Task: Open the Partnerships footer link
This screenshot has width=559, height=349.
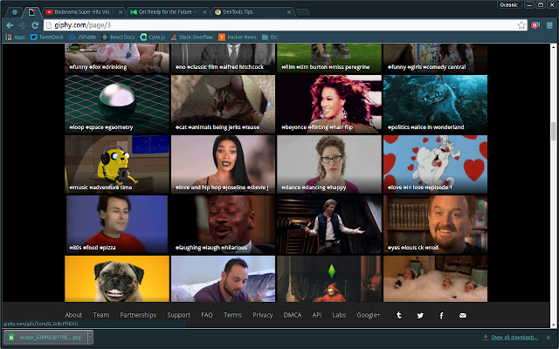Action: click(x=138, y=315)
